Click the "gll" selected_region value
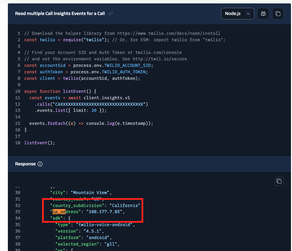 (111, 244)
